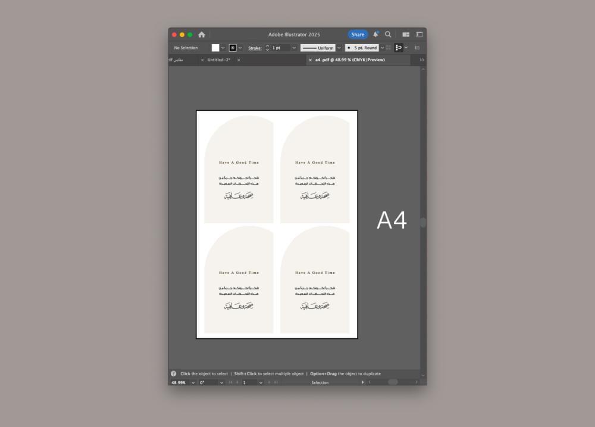Viewport: 595px width, 427px height.
Task: Open the stroke color dropdown arrow
Action: coord(240,48)
